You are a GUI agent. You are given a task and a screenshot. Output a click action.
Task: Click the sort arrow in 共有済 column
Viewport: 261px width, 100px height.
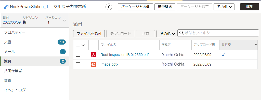256,44
